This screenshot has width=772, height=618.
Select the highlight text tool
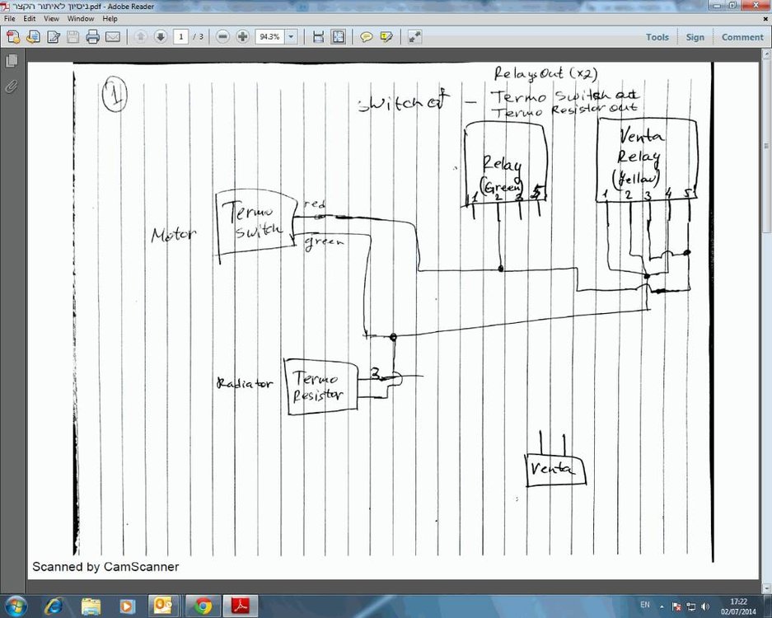tap(386, 37)
